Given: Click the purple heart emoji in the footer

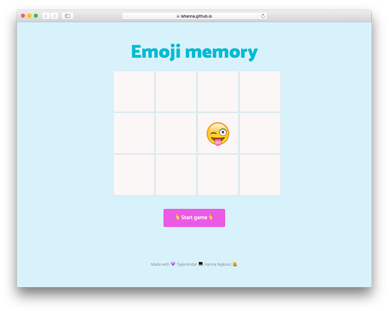Looking at the screenshot, I should click(x=173, y=264).
